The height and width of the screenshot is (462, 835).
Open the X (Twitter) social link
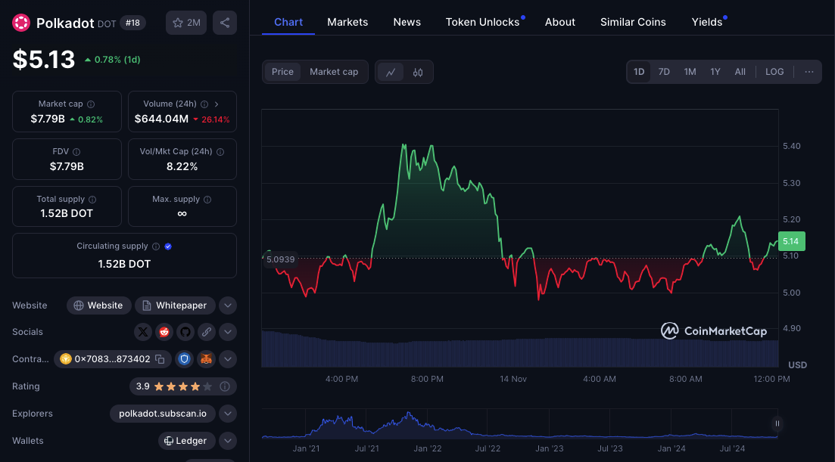click(143, 332)
